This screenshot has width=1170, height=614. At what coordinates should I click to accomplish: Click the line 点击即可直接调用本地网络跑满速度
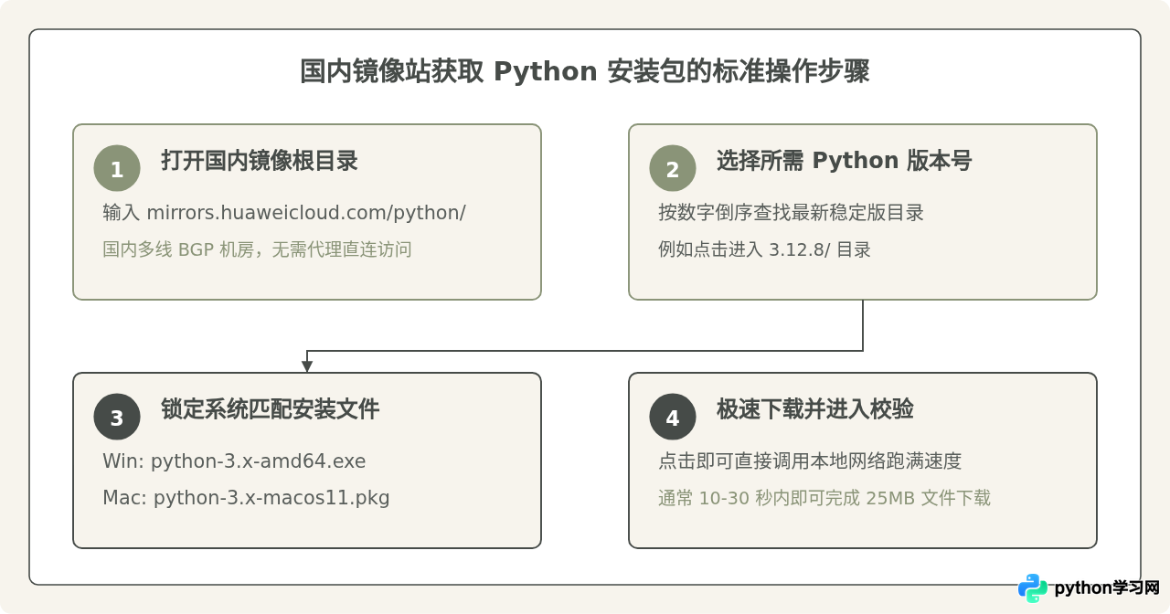[810, 461]
